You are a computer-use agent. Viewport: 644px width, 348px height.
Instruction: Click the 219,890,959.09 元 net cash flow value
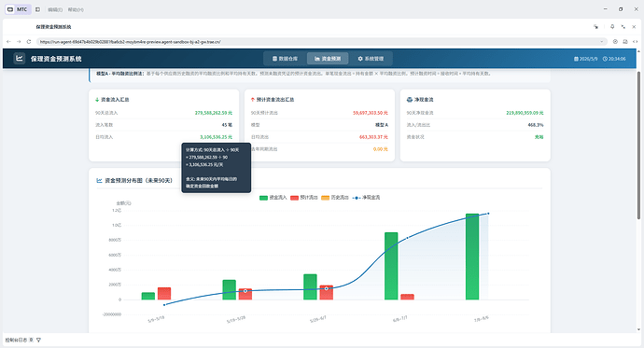(525, 113)
